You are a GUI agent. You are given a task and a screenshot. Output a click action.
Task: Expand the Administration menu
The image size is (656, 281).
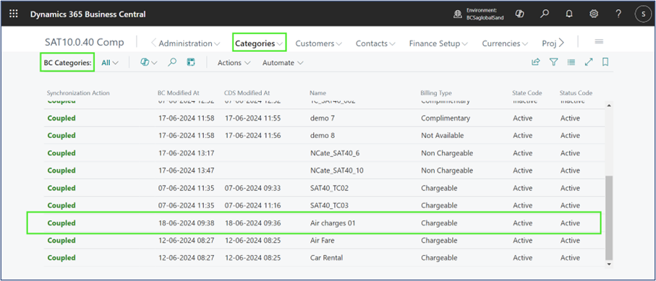189,43
